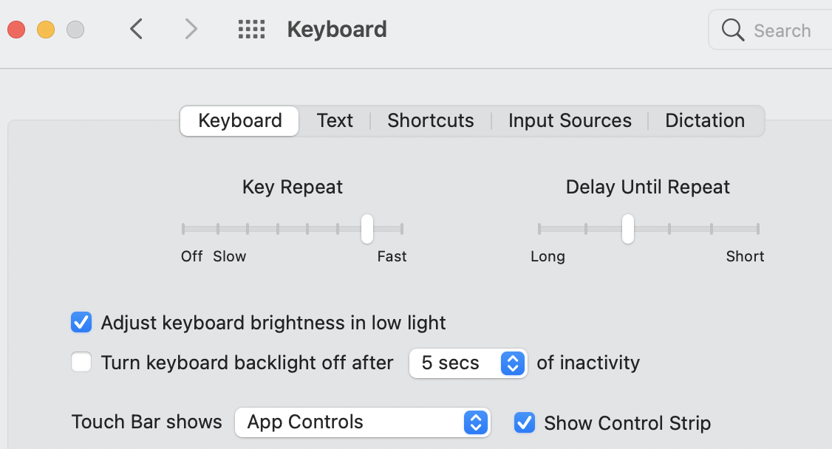Select the Keyboard tab
The image size is (832, 449).
coord(240,121)
